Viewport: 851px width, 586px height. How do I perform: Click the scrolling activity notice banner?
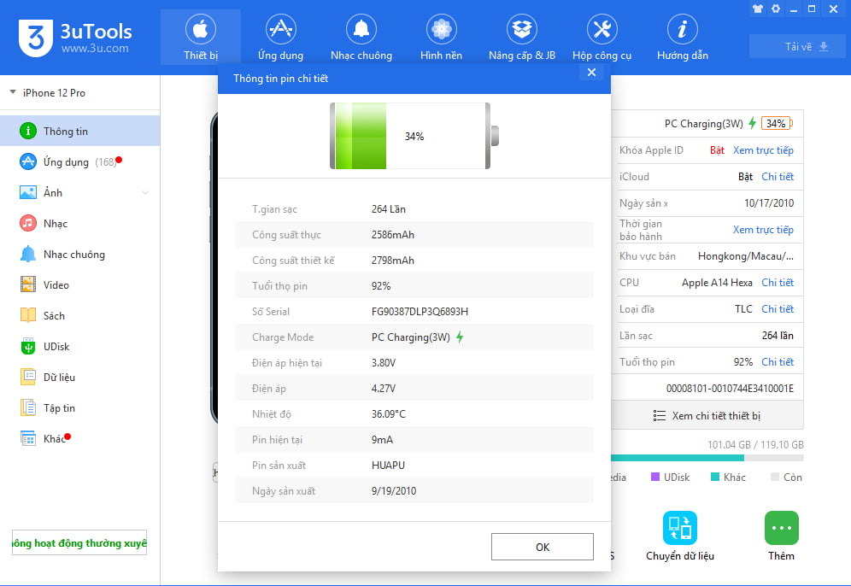79,542
